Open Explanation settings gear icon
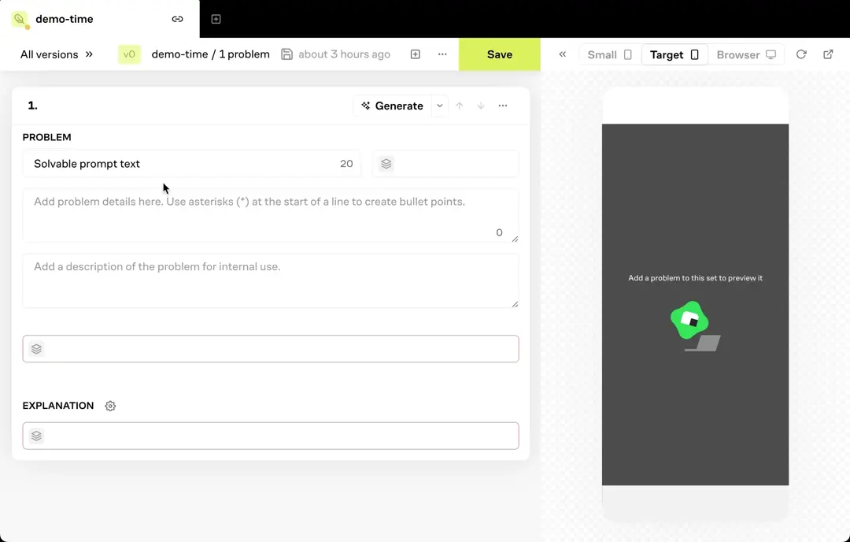The height and width of the screenshot is (542, 850). (110, 406)
